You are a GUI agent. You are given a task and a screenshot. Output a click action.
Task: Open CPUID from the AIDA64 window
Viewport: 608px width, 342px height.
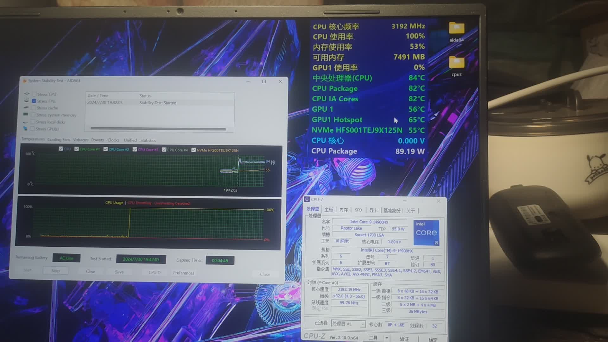click(155, 272)
